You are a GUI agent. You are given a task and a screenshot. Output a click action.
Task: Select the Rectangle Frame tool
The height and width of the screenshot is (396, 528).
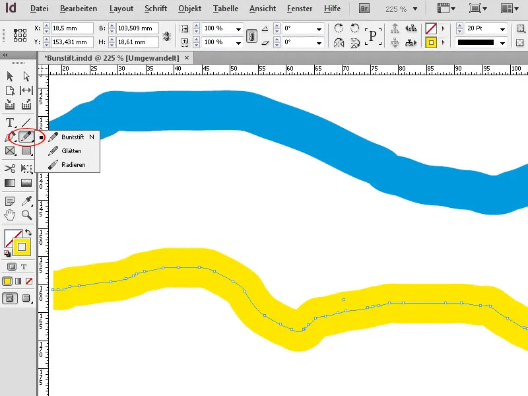pyautogui.click(x=10, y=150)
